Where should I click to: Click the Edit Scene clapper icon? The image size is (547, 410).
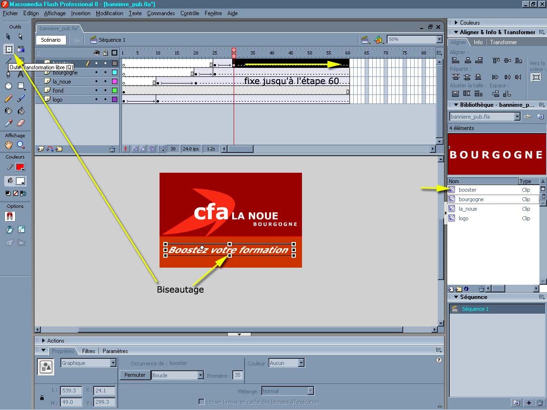[365, 40]
